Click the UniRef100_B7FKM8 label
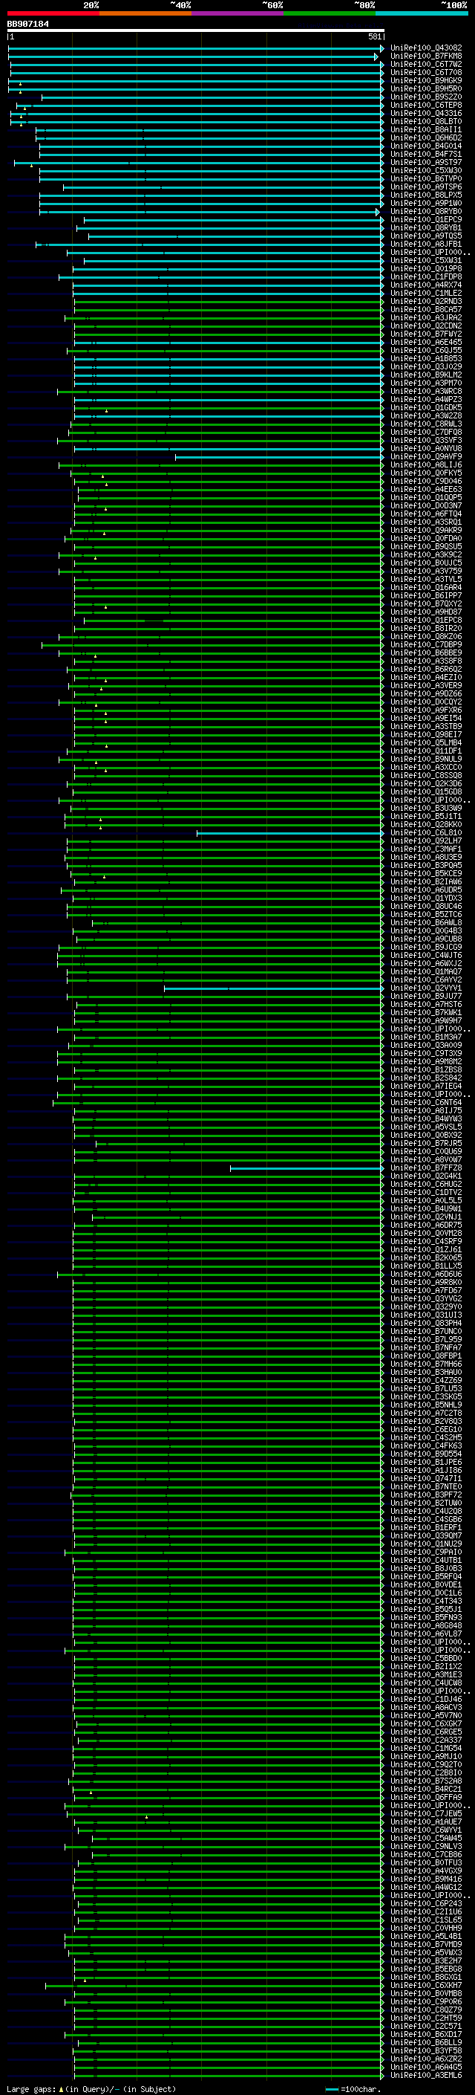The height and width of the screenshot is (2095, 475). [426, 56]
